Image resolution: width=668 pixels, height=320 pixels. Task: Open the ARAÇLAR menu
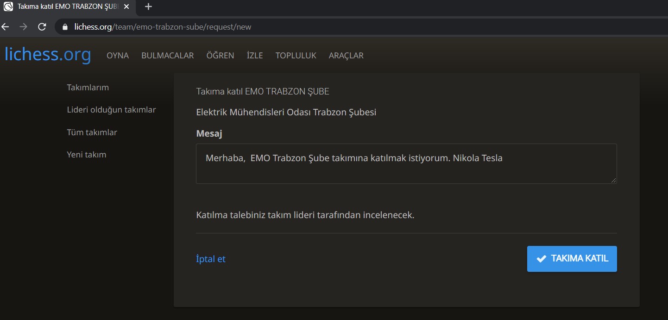346,56
